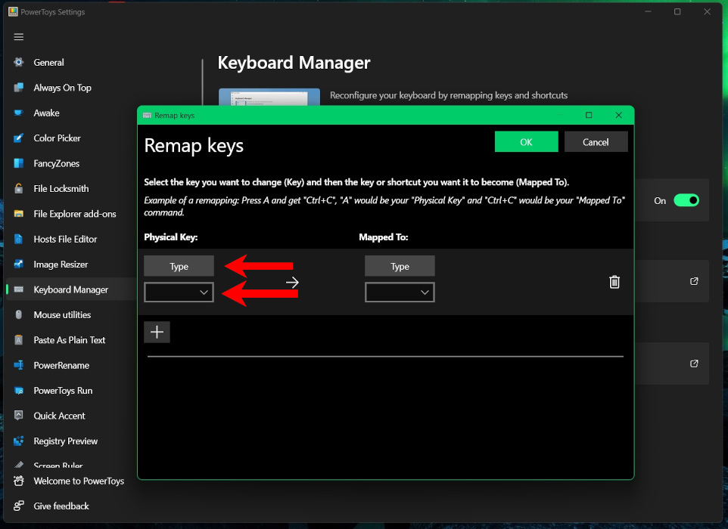Confirm remapping with the OK button

tap(526, 141)
